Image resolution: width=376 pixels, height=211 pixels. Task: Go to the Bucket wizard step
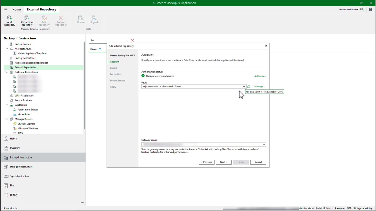coord(114,68)
